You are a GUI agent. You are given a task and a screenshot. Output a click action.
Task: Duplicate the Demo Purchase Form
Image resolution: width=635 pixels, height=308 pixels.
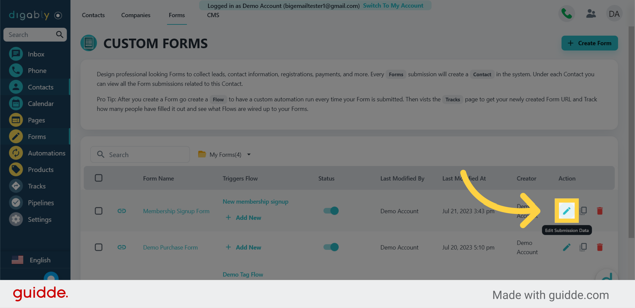pyautogui.click(x=583, y=247)
